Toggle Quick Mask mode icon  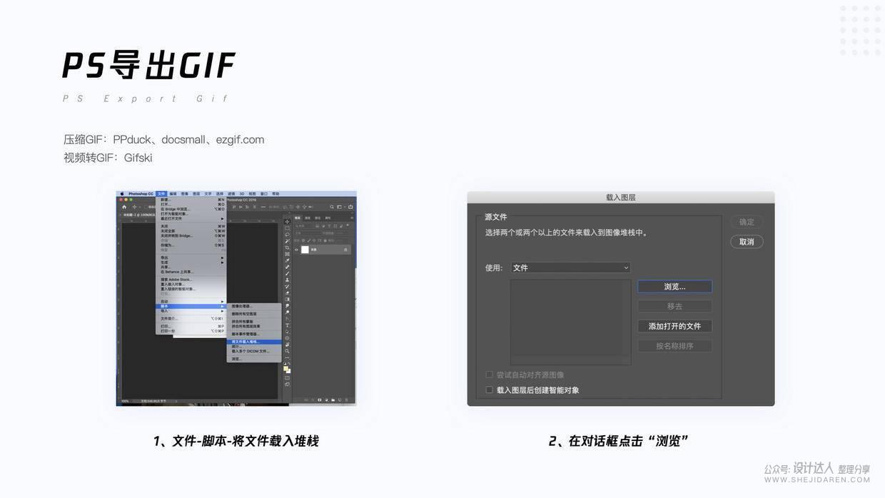point(287,377)
